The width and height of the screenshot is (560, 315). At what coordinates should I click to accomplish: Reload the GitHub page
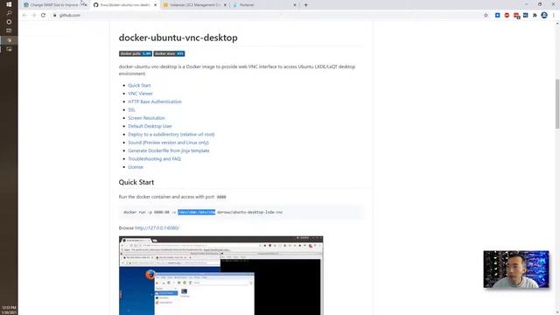pyautogui.click(x=43, y=16)
